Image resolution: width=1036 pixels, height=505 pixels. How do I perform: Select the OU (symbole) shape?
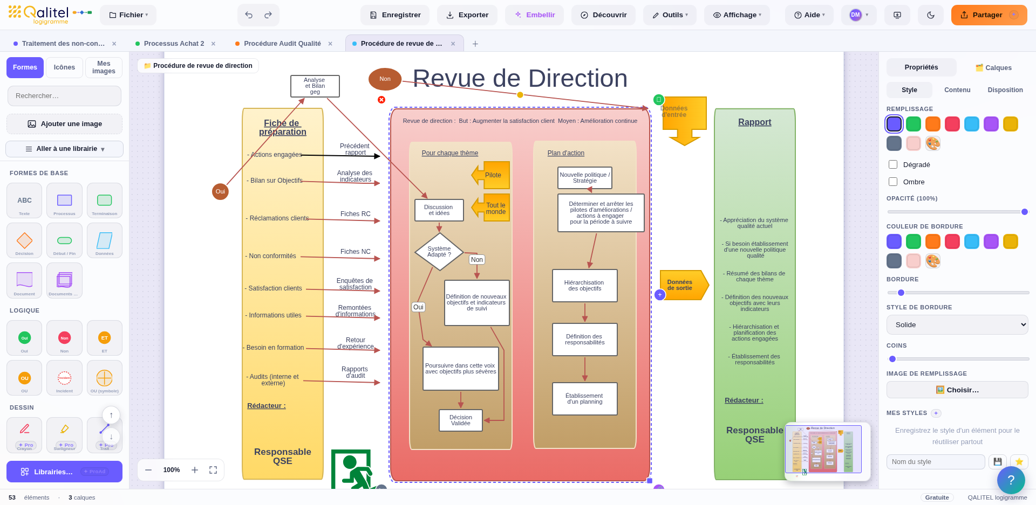(105, 378)
